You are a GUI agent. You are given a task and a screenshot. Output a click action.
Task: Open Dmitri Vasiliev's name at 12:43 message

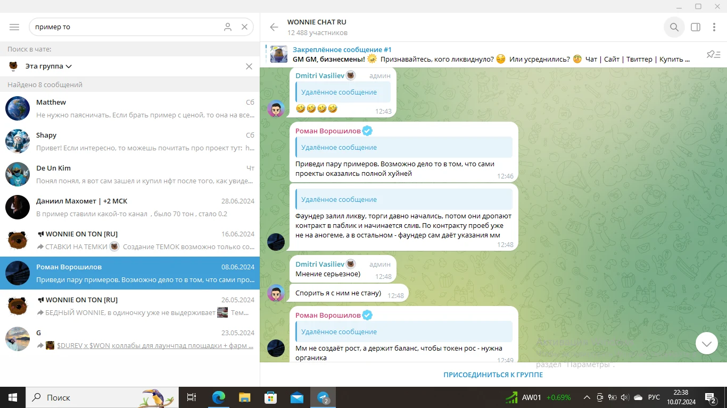320,75
